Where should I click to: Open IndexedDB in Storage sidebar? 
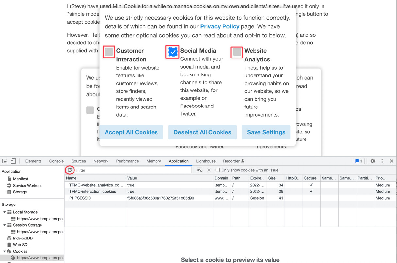coord(23,238)
